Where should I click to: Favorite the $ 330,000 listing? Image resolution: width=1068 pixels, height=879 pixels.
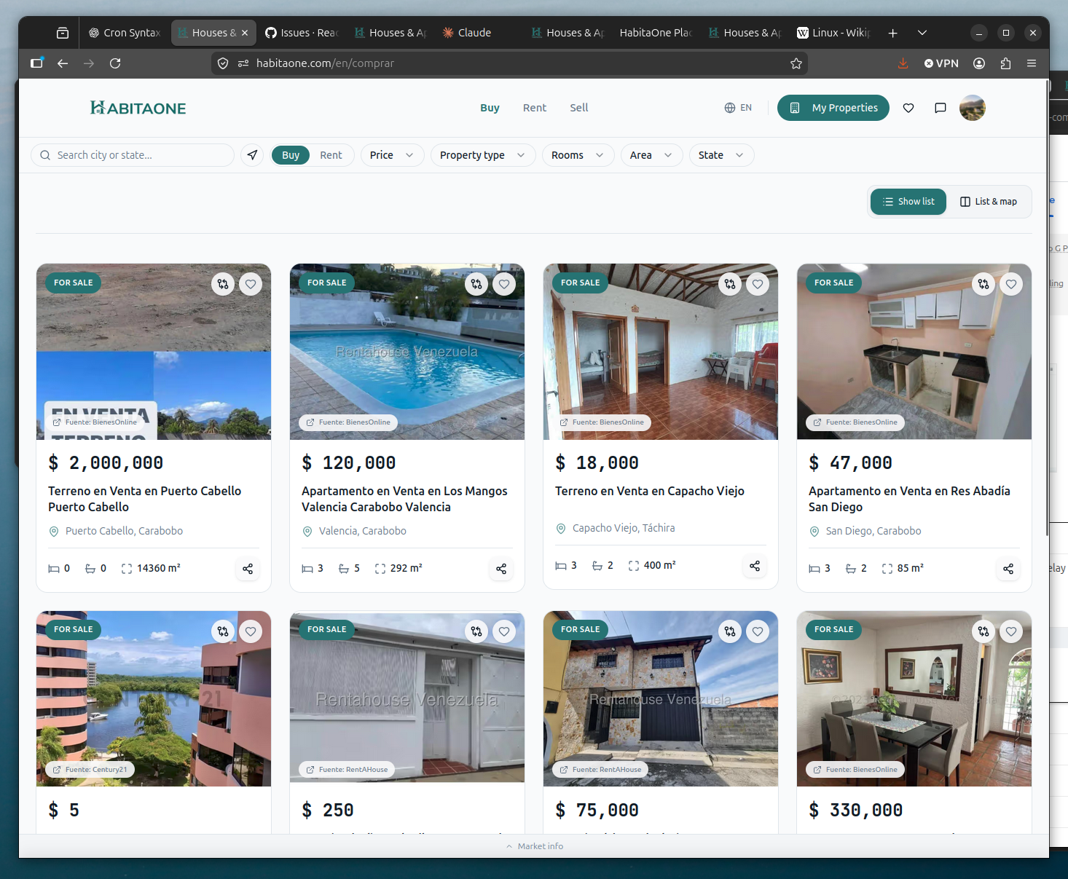coord(1011,631)
